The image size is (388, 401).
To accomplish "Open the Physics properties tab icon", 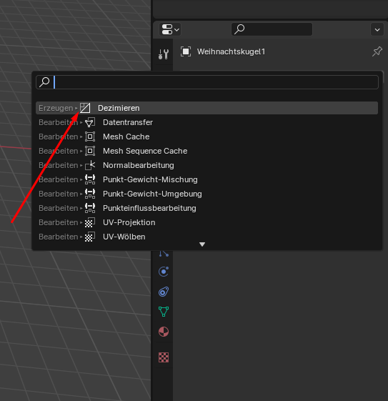I will (164, 272).
